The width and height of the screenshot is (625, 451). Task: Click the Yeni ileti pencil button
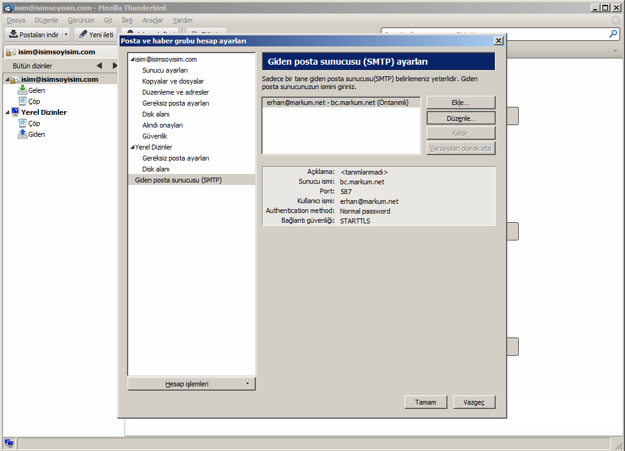[96, 35]
